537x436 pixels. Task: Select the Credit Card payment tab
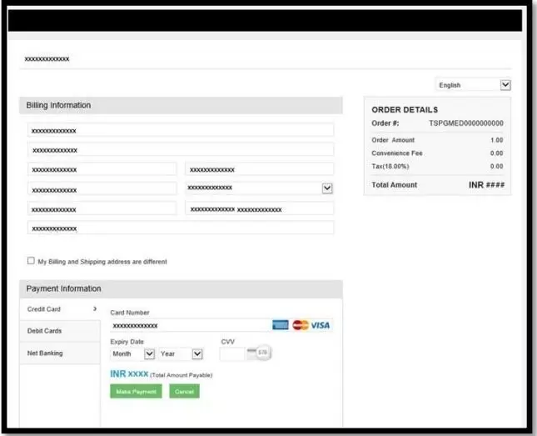(44, 309)
